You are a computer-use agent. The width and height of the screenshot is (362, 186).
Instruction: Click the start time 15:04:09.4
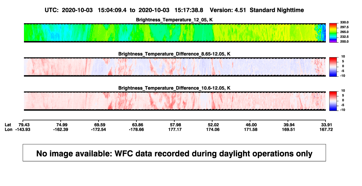pyautogui.click(x=112, y=10)
